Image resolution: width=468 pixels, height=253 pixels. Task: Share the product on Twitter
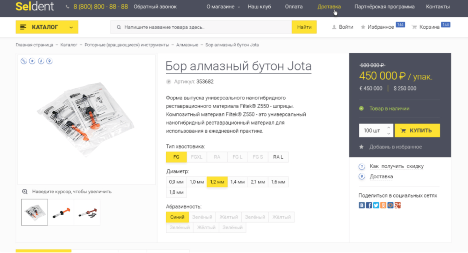tap(376, 206)
